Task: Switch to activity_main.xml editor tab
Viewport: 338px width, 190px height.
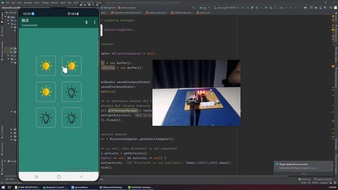Action: [156, 13]
